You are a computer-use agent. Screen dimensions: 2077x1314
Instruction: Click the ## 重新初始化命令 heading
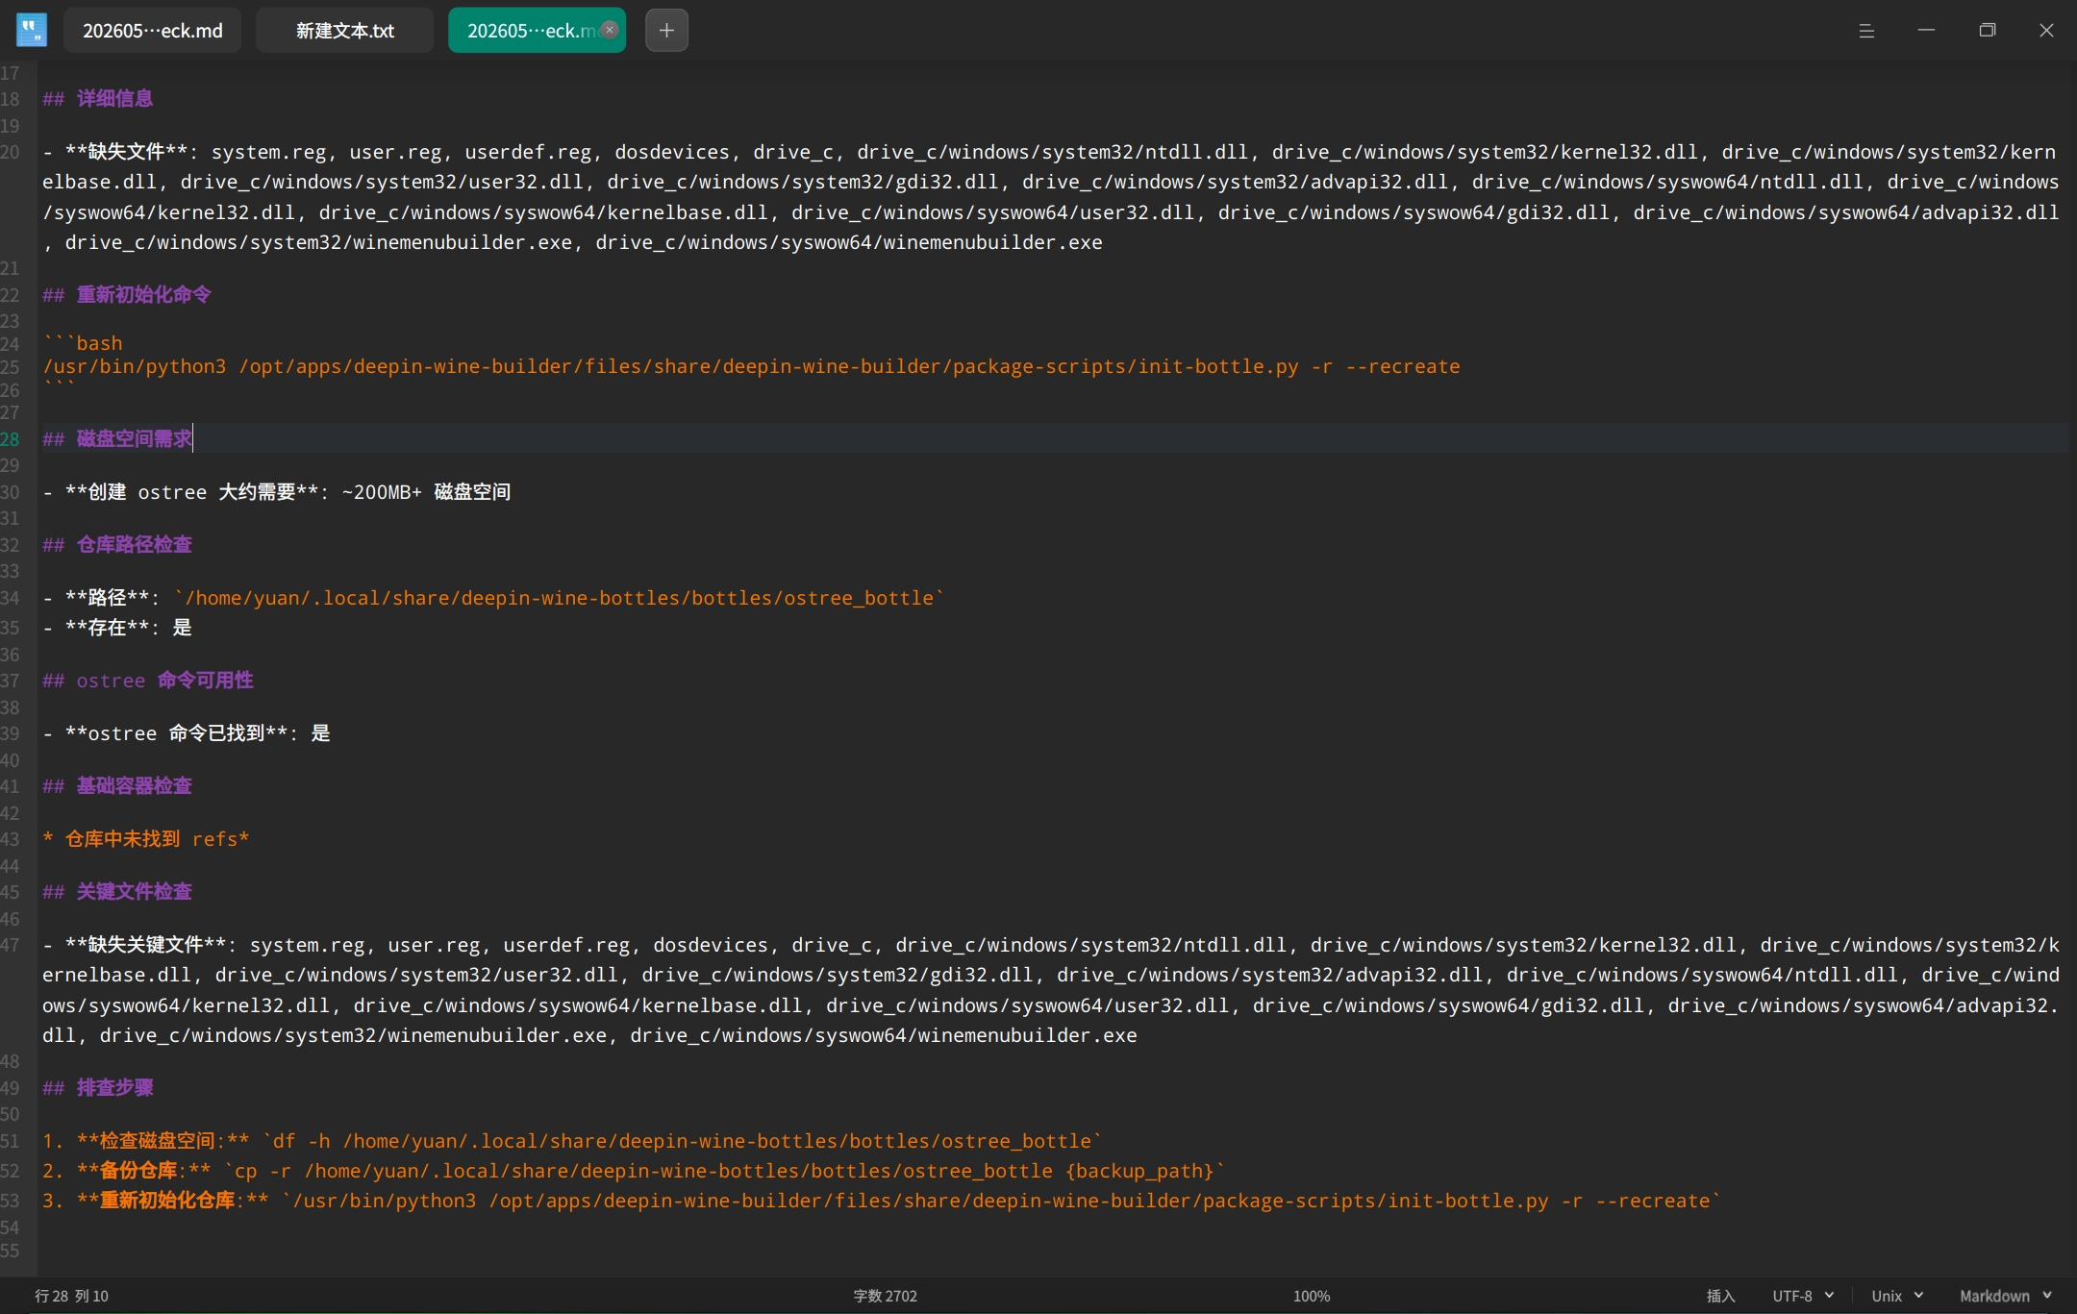click(x=126, y=295)
